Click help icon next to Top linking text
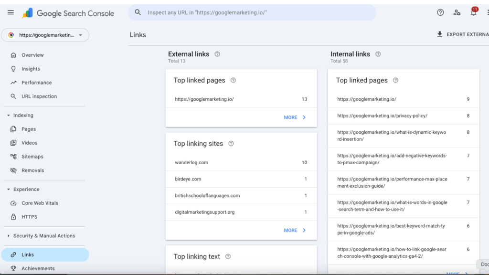 coord(228,256)
